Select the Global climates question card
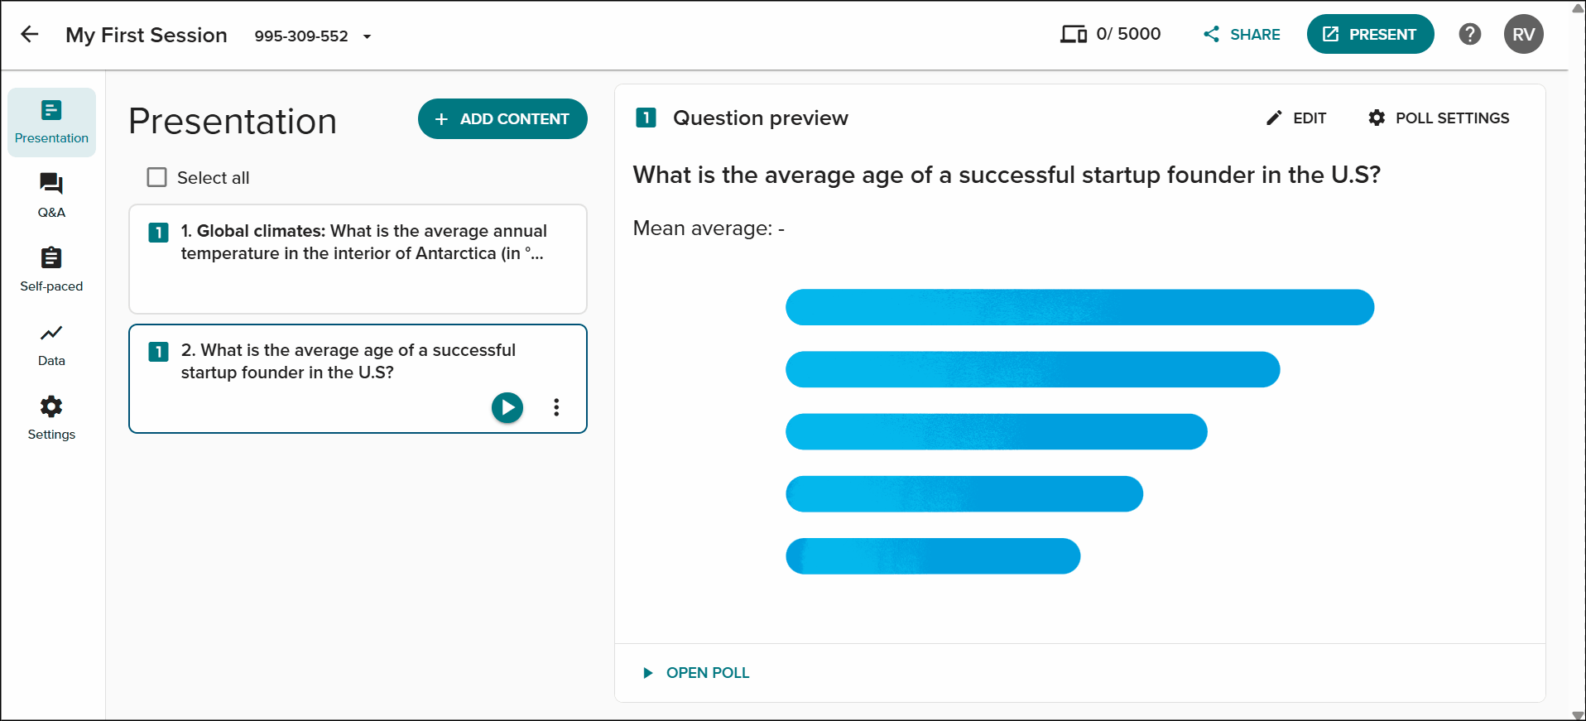 coord(358,259)
